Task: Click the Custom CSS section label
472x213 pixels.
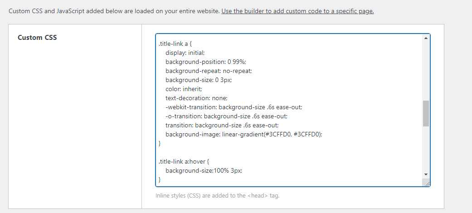Action: point(37,38)
